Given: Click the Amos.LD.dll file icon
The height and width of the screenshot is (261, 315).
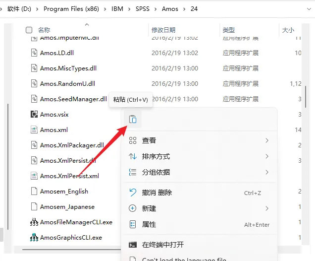Looking at the screenshot, I should (x=34, y=53).
